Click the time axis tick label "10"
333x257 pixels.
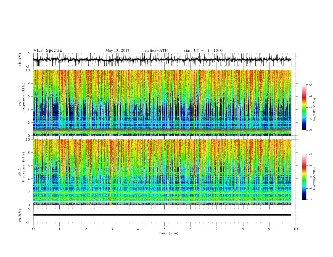click(x=296, y=229)
